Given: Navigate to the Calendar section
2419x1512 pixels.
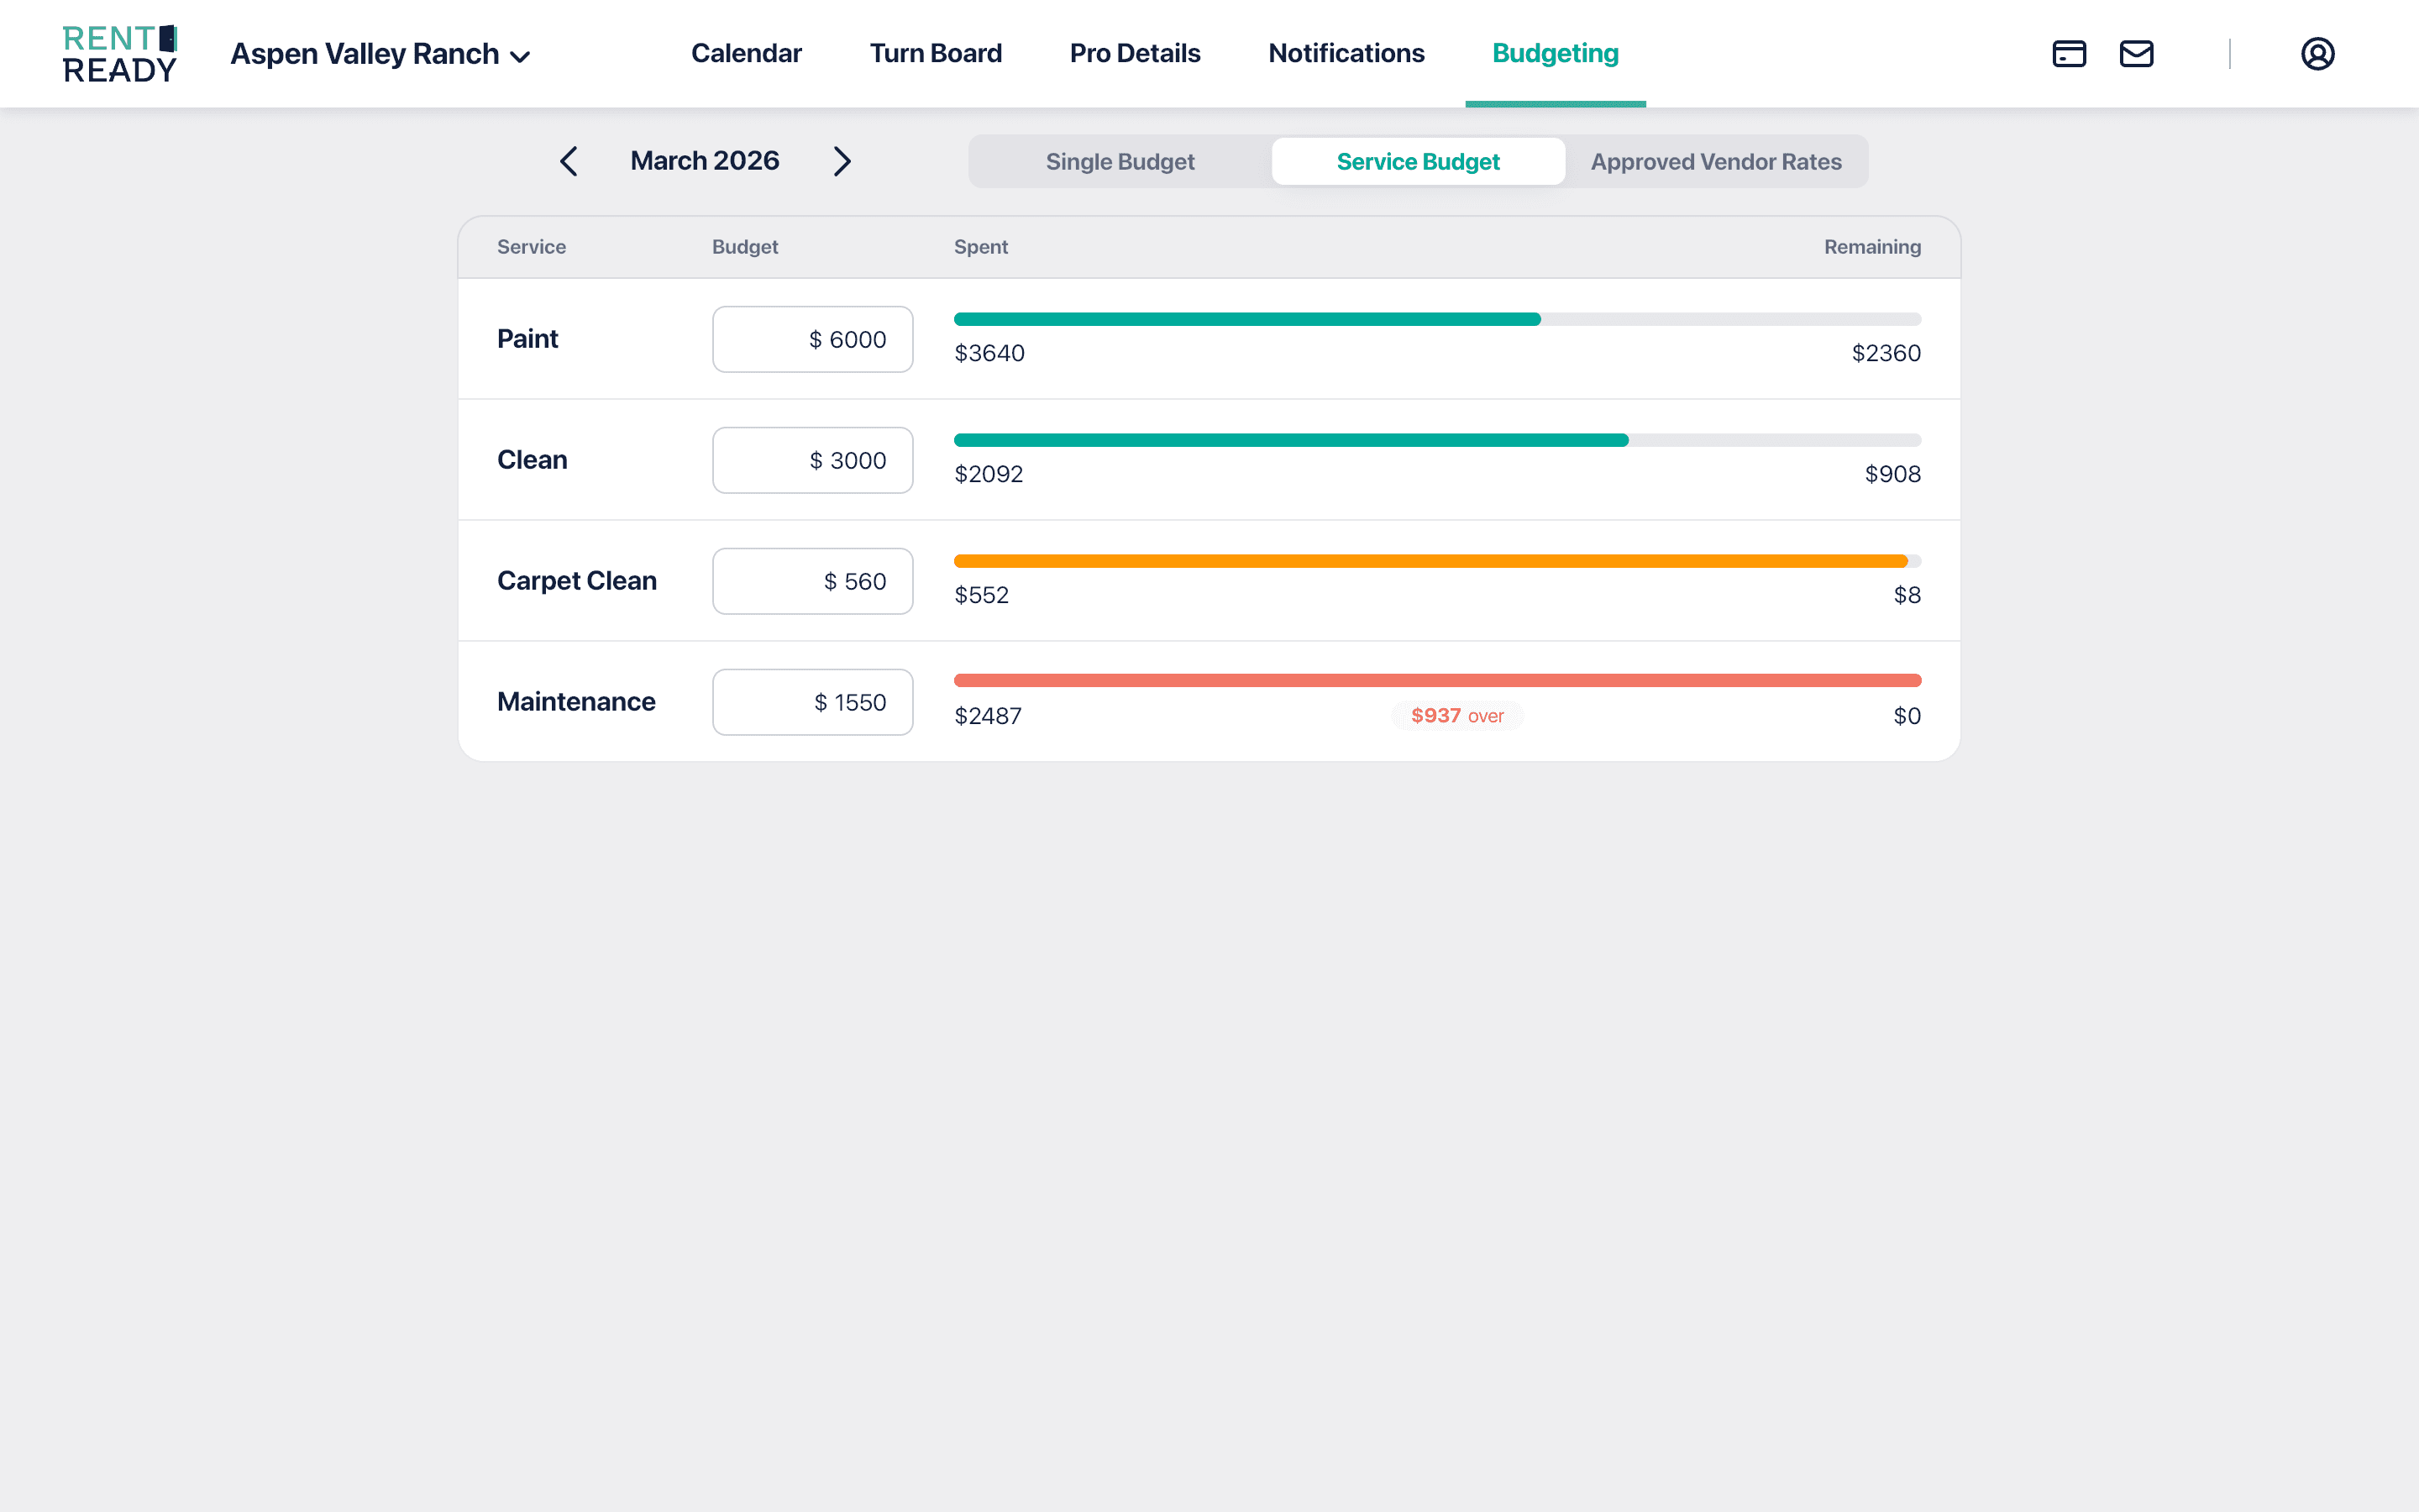Looking at the screenshot, I should [746, 53].
